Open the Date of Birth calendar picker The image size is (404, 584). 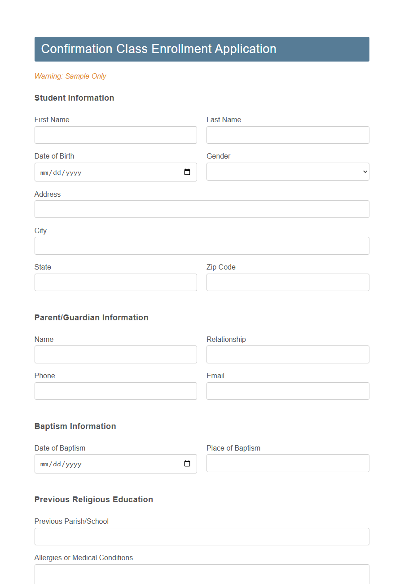(187, 172)
